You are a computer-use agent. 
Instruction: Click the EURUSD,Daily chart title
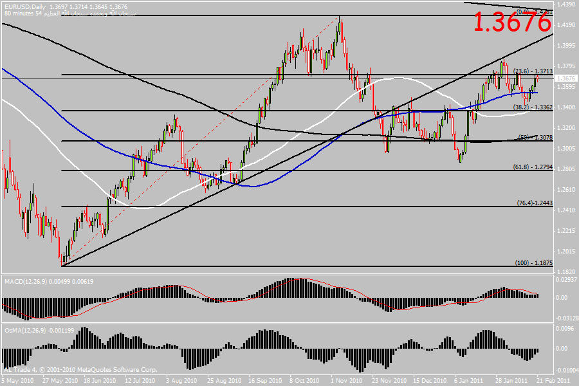[x=24, y=5]
